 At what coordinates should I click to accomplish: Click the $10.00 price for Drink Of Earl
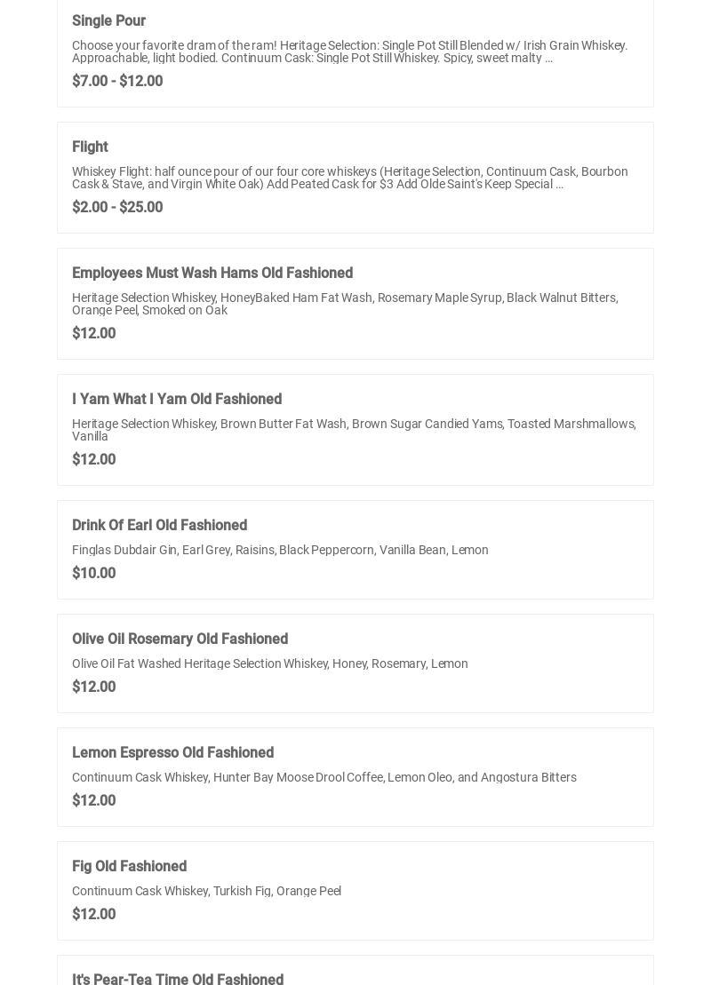click(93, 573)
